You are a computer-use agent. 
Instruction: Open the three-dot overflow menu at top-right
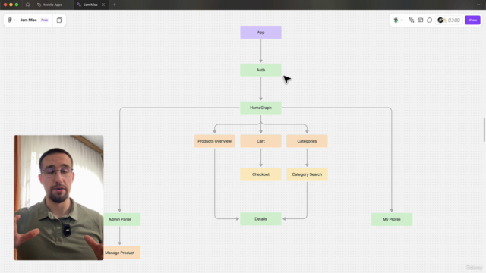pos(479,5)
